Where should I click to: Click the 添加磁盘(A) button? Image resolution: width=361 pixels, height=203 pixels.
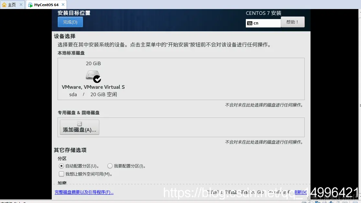(79, 127)
